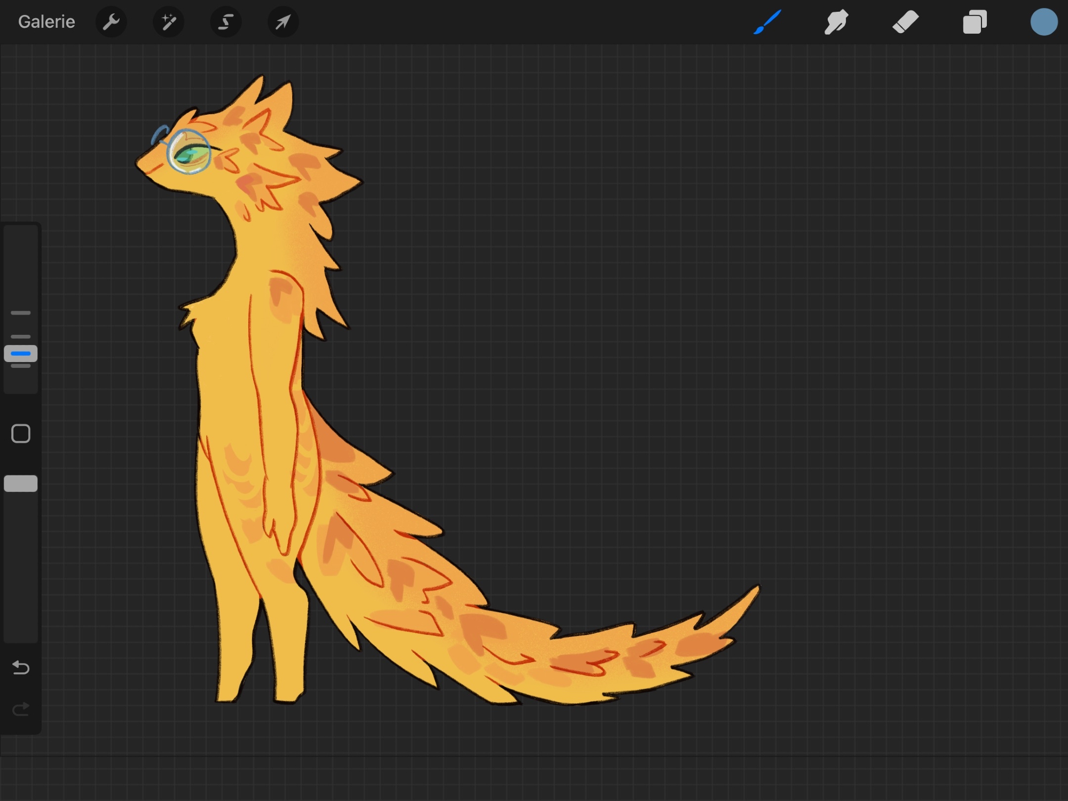Open the Actions wrench menu

coord(111,22)
